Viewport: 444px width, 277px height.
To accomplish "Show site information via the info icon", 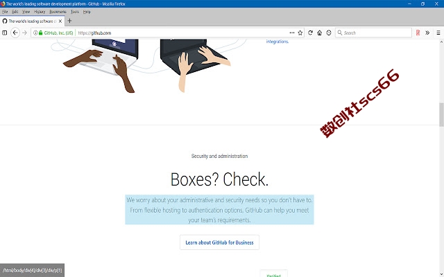I will [x=35, y=33].
